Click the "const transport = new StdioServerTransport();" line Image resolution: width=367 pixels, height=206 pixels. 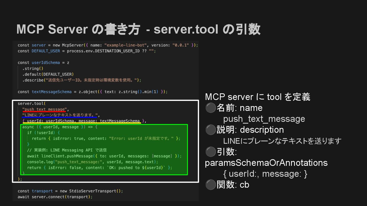pos(70,191)
